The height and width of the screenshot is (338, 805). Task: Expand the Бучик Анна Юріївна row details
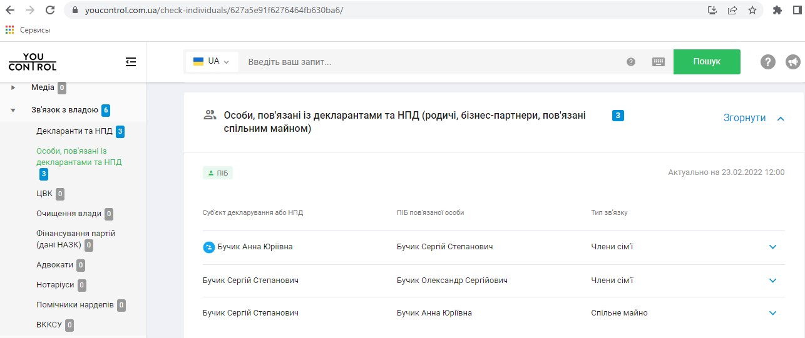click(x=772, y=247)
